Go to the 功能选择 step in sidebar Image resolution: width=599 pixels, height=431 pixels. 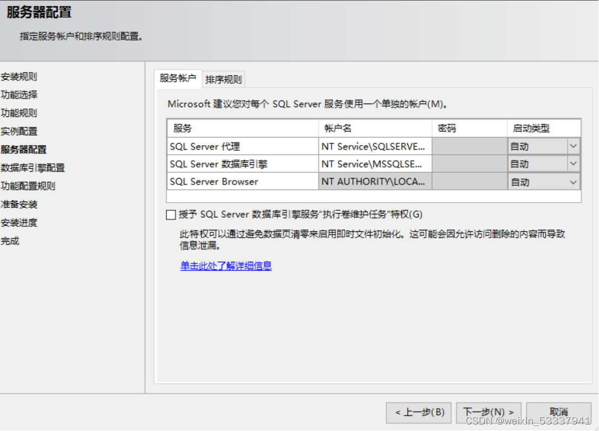[x=19, y=95]
